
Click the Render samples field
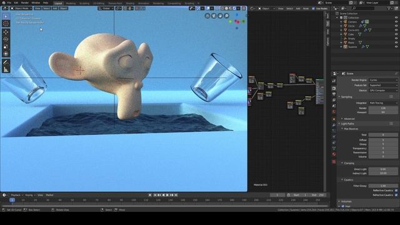(383, 108)
